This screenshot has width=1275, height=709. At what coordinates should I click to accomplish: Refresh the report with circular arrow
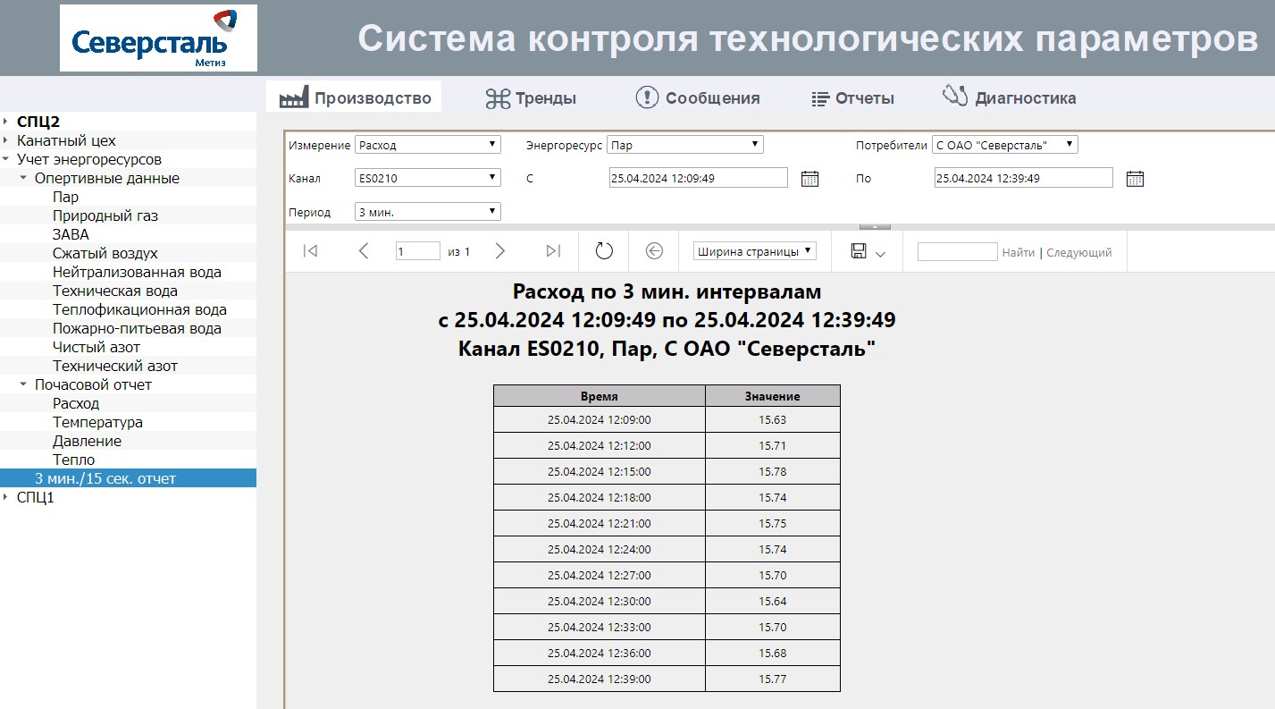tap(604, 251)
